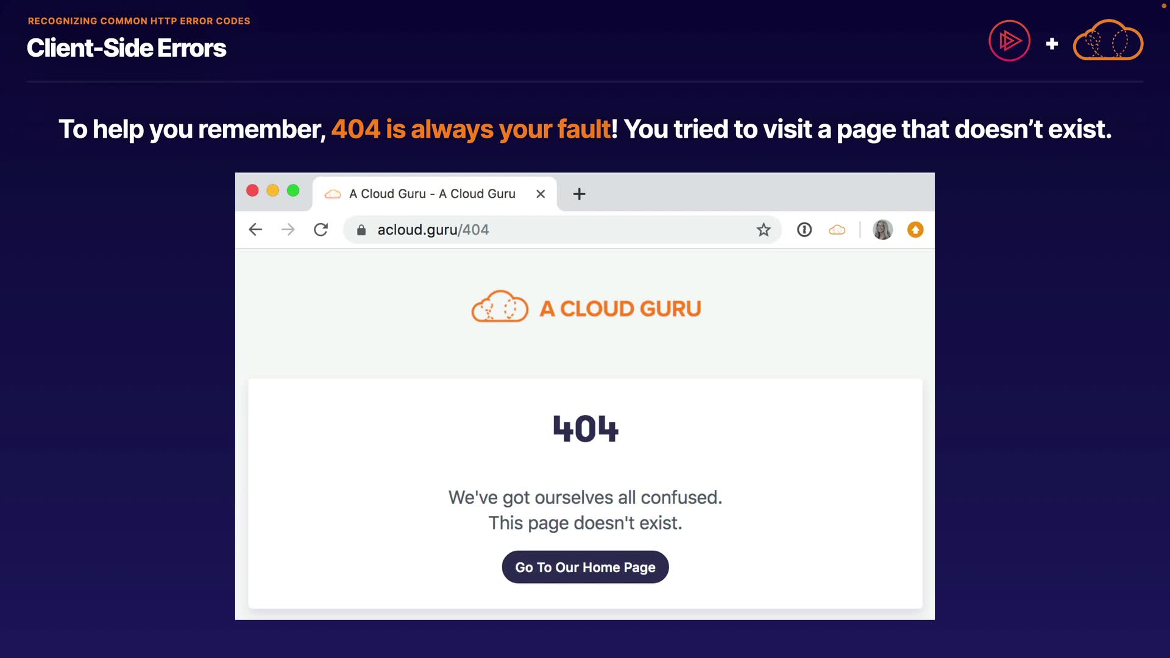Click the green maximize window button
Image resolution: width=1170 pixels, height=658 pixels.
(x=293, y=191)
